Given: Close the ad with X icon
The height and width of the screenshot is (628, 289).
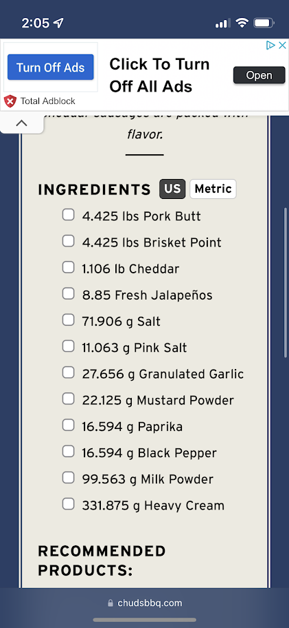Looking at the screenshot, I should (282, 45).
